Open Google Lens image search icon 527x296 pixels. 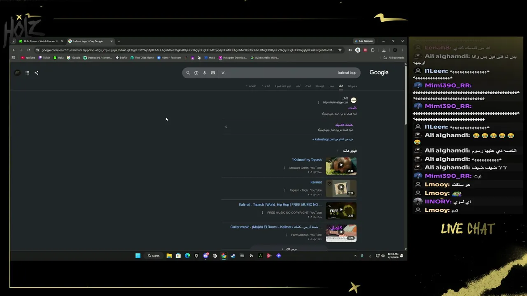(196, 73)
